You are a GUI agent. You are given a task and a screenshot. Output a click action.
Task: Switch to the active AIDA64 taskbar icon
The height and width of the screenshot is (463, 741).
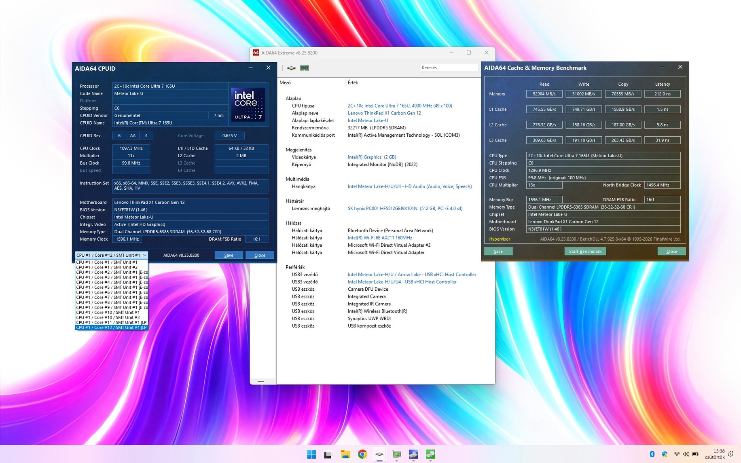click(x=379, y=454)
